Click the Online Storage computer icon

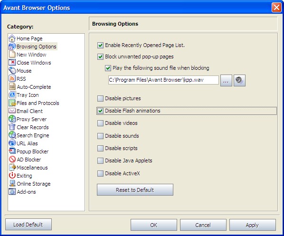(12, 183)
